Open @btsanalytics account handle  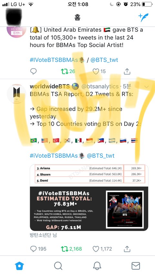coord(100,86)
